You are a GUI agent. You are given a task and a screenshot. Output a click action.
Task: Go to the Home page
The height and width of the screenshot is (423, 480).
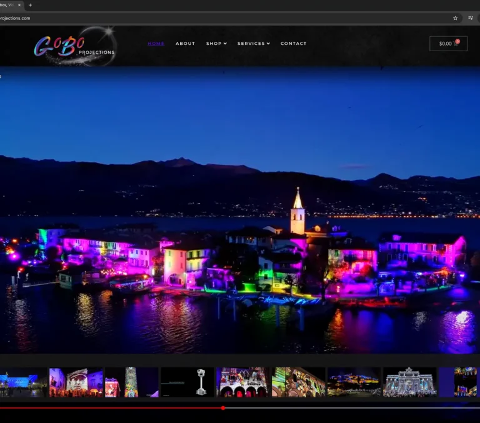tap(156, 44)
